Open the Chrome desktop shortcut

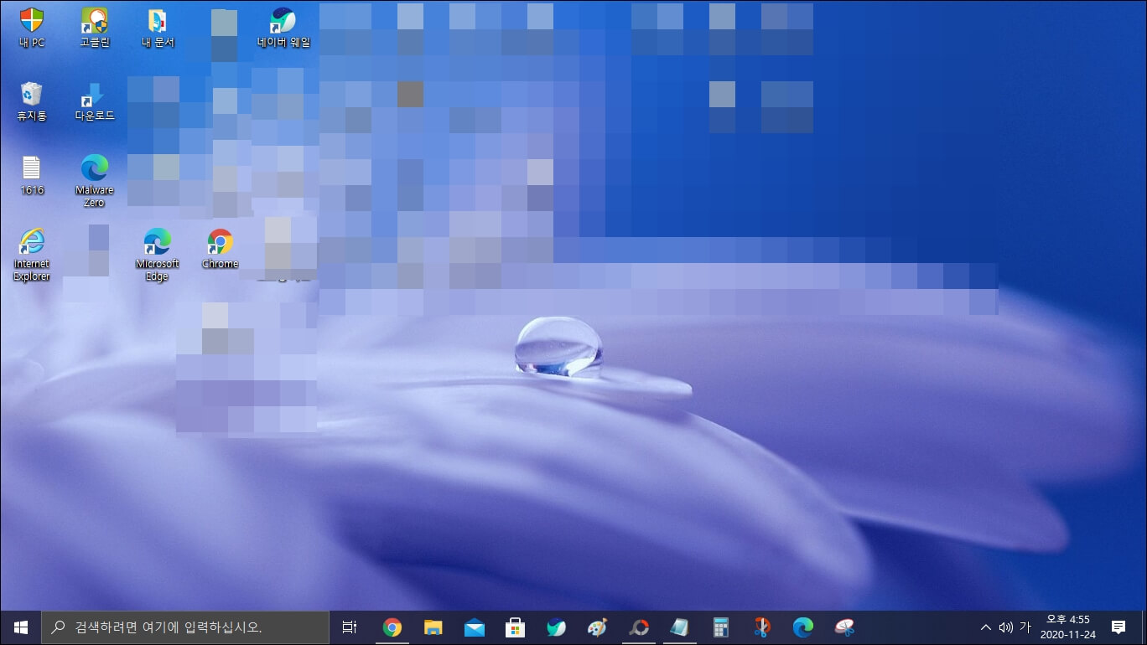point(220,249)
